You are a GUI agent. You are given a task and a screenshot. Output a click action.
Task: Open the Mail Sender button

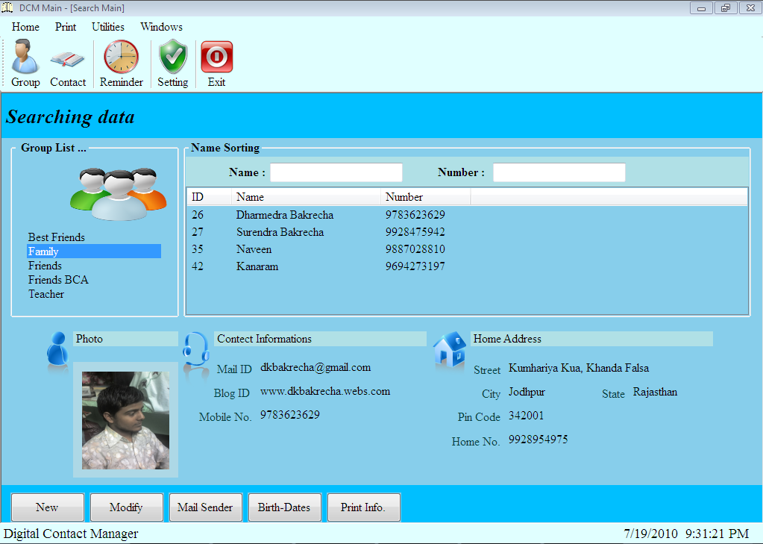click(x=205, y=507)
